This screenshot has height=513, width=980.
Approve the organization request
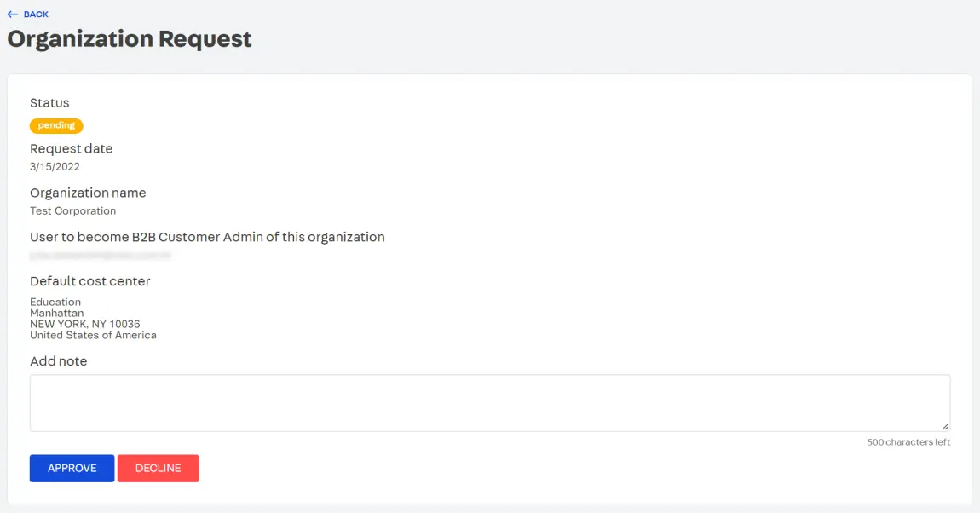(72, 468)
